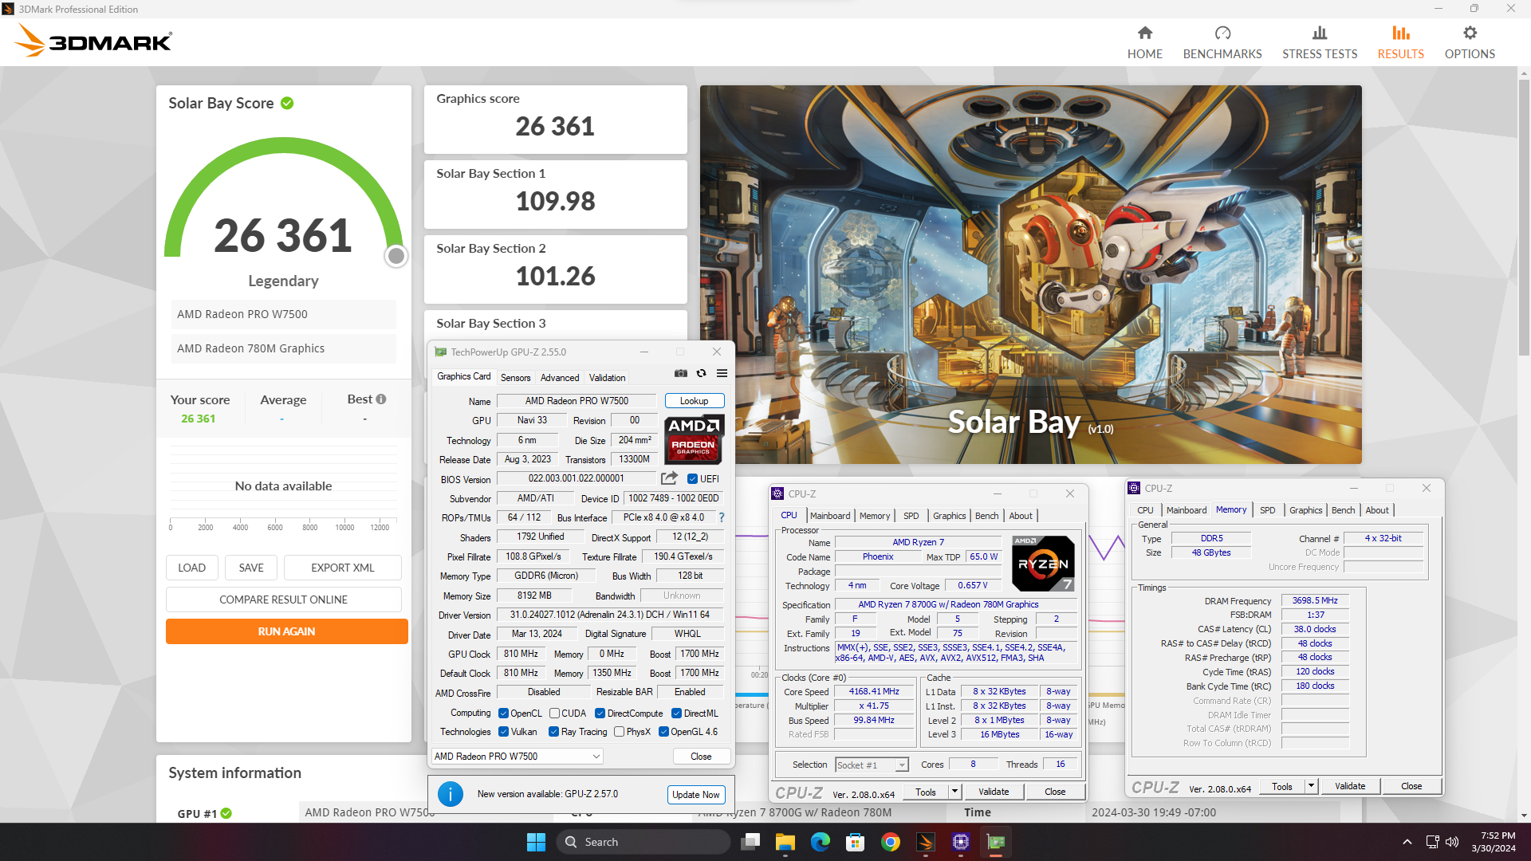1531x861 pixels.
Task: Click the LOAD button
Action: (191, 568)
